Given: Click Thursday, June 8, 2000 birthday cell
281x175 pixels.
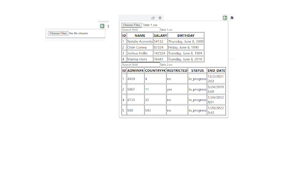Looking at the screenshot, I should [x=186, y=42].
